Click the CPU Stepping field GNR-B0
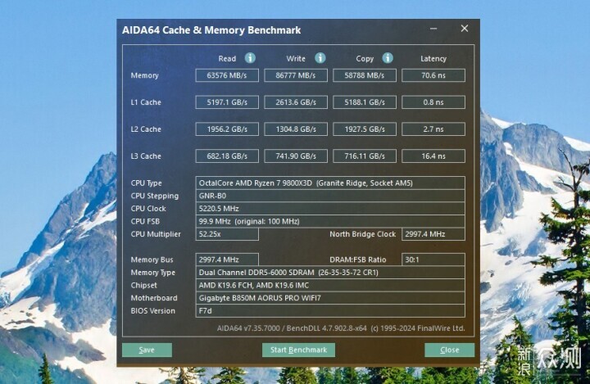The height and width of the screenshot is (384, 590). [330, 196]
